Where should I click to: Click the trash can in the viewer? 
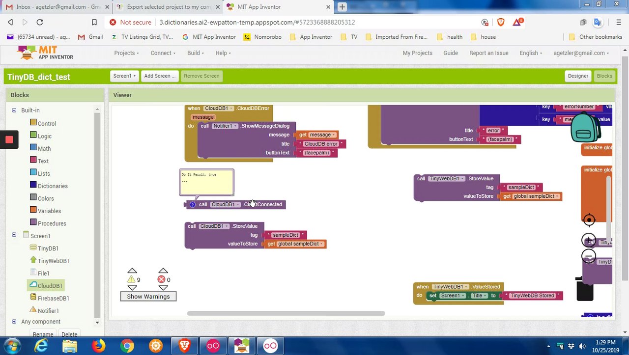(585, 289)
